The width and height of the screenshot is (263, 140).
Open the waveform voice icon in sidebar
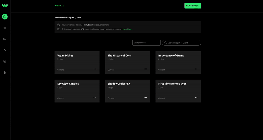coord(5,28)
